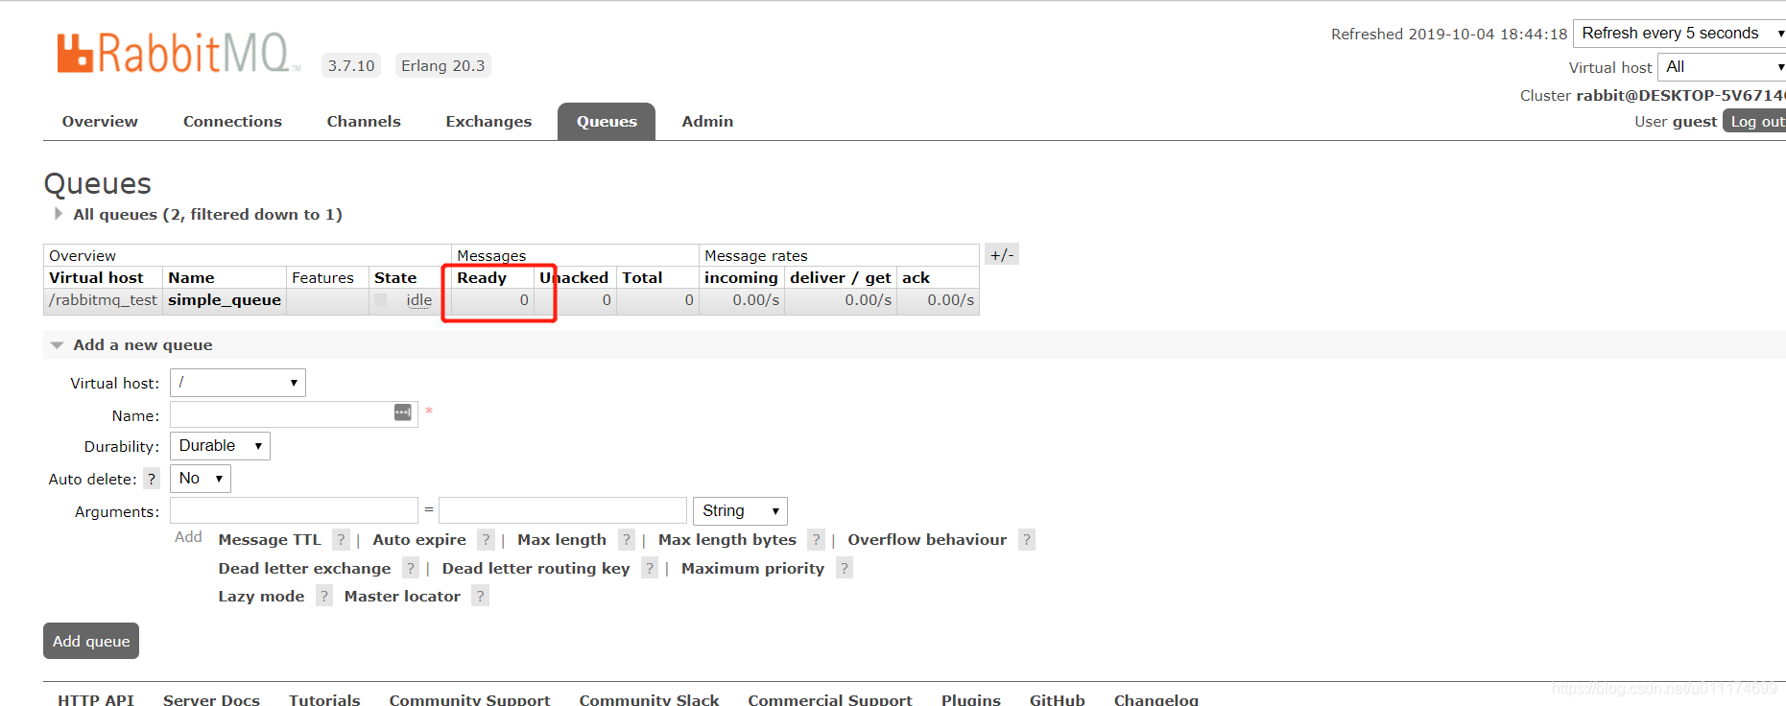The width and height of the screenshot is (1786, 706).
Task: Open the top Virtual host All dropdown
Action: 1722,67
